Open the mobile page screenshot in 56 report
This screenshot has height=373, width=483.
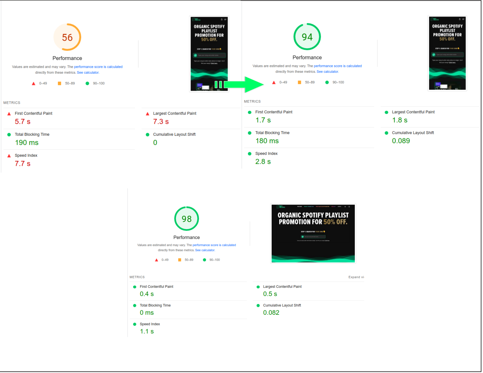(209, 54)
